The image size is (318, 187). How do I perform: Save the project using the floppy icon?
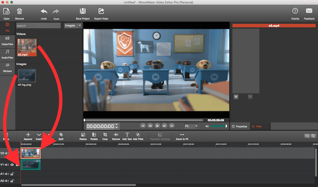coord(83,11)
